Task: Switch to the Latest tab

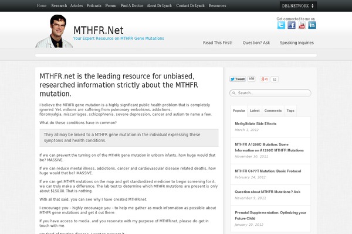Action: click(x=255, y=110)
